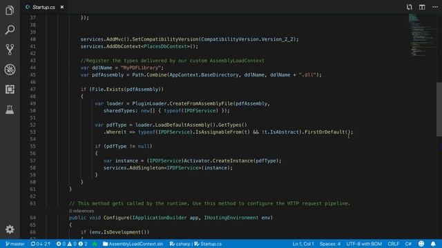Click Startup.cs in the status bar

(208, 244)
